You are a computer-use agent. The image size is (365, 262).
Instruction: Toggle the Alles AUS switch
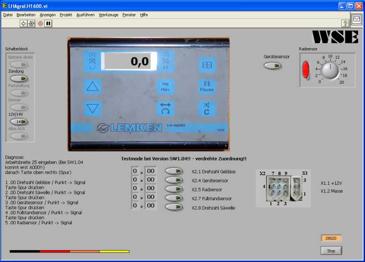click(x=19, y=136)
